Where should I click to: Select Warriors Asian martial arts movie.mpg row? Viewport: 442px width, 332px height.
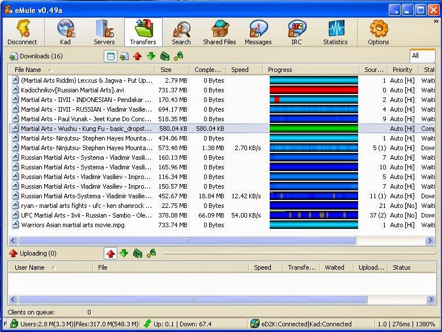pos(222,225)
